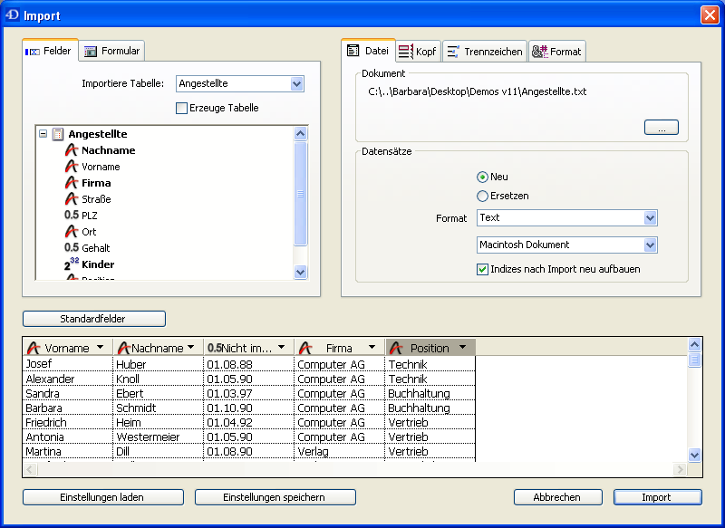Collapse the Angestellte tree node
Screen dimensions: 725x528
point(43,134)
